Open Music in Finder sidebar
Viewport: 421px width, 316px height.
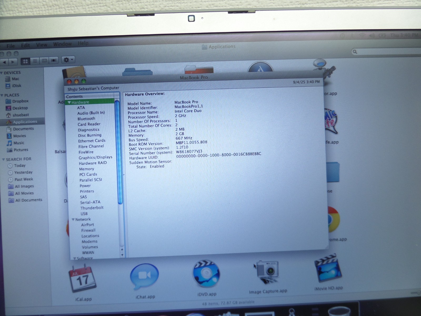pyautogui.click(x=16, y=143)
